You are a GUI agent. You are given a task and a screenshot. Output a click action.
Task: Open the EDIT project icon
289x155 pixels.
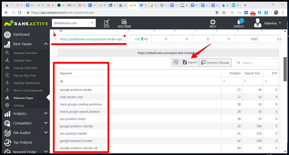pos(107,24)
